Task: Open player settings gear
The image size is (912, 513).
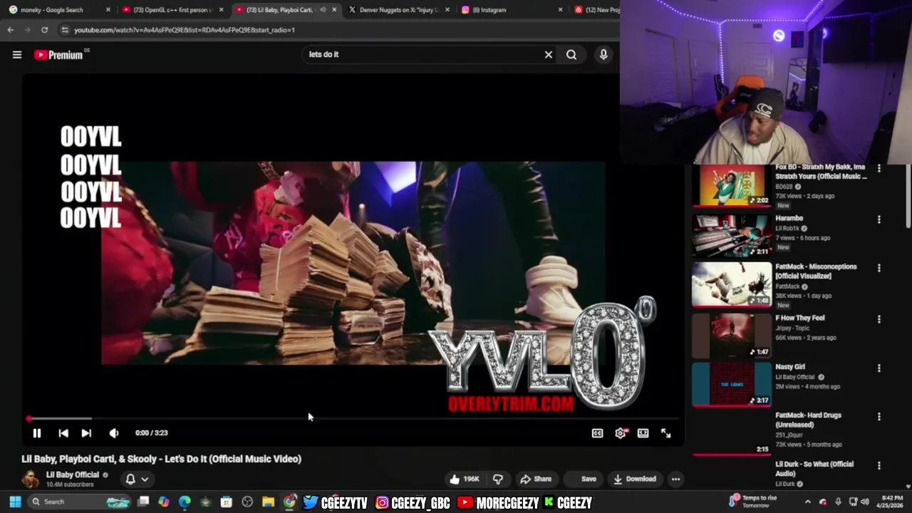Action: click(x=621, y=433)
